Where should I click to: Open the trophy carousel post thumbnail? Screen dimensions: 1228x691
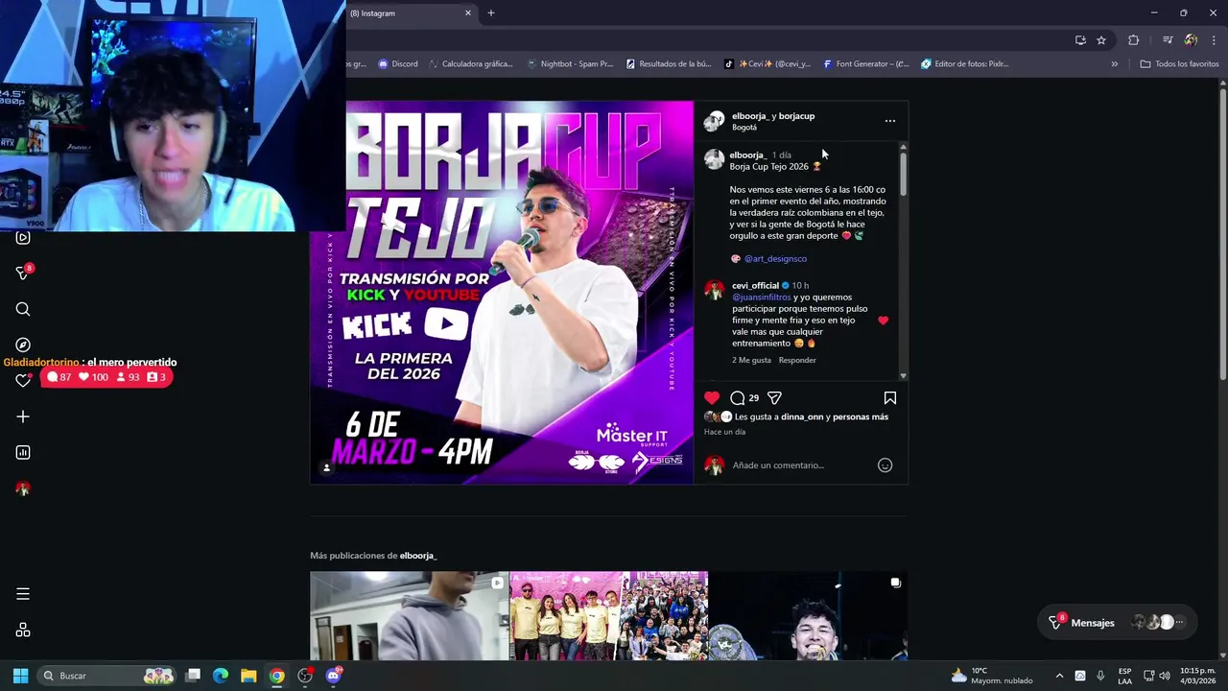pos(808,616)
